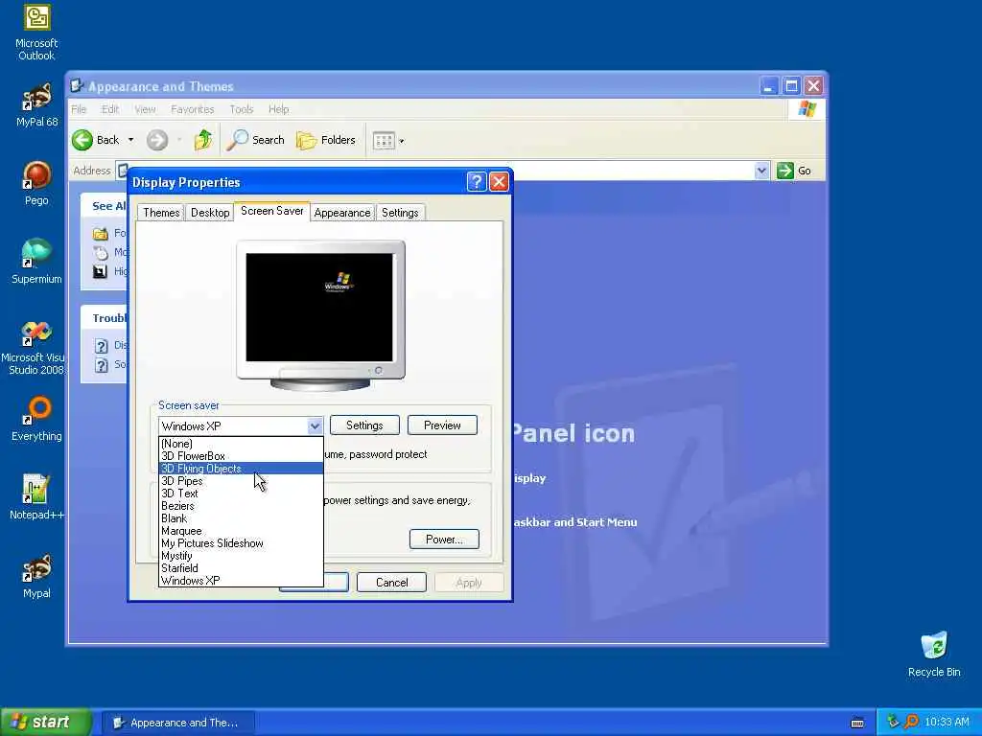The image size is (982, 736).
Task: Expand the Back button history arrow
Action: click(x=130, y=140)
